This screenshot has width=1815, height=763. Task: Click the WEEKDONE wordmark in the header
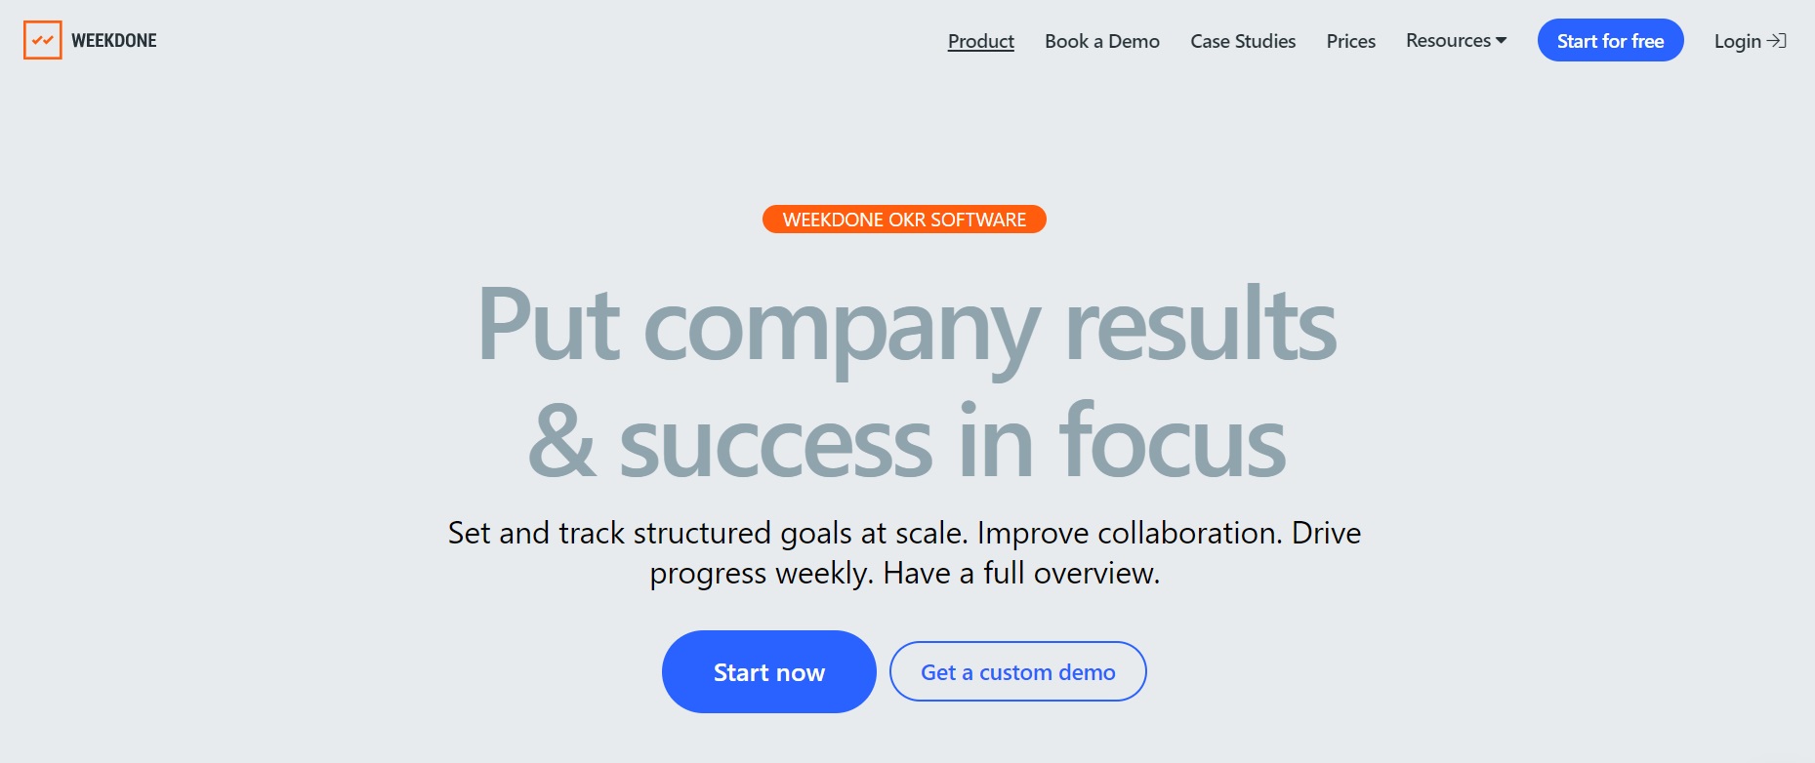point(115,40)
